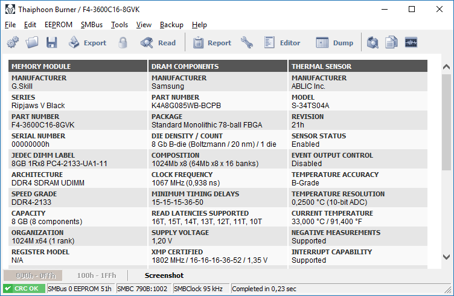
Task: Click the 15-15-15-36-50 timing delays value
Action: [x=177, y=202]
